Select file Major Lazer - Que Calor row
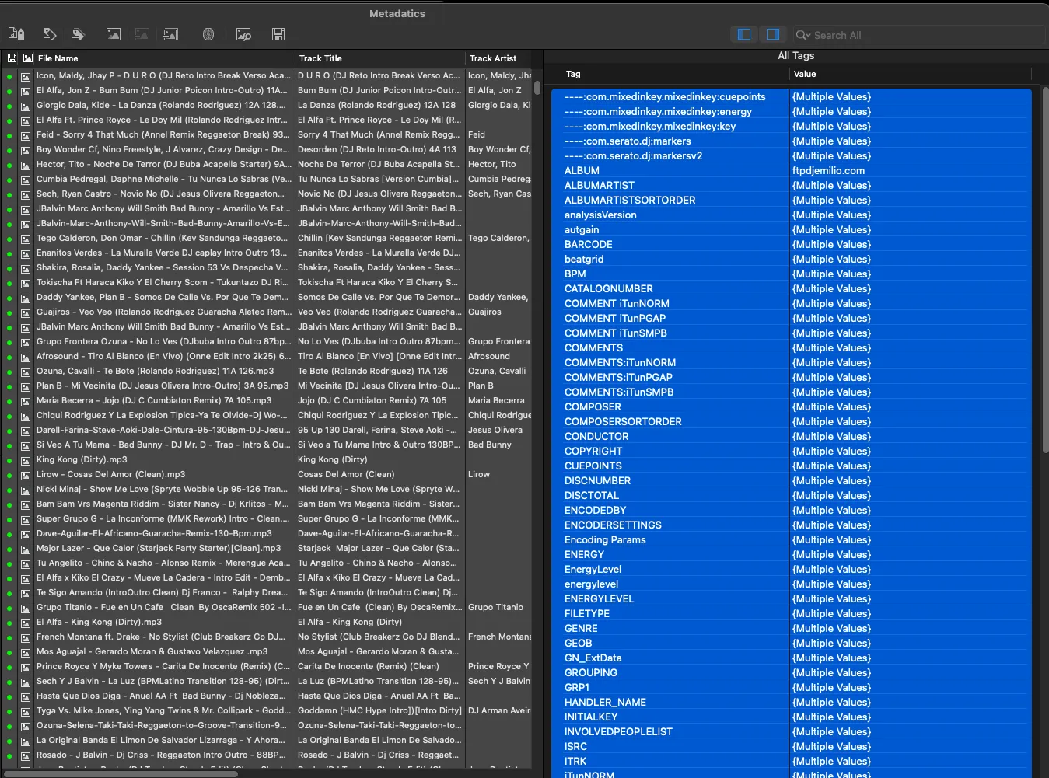1049x778 pixels. tap(159, 549)
